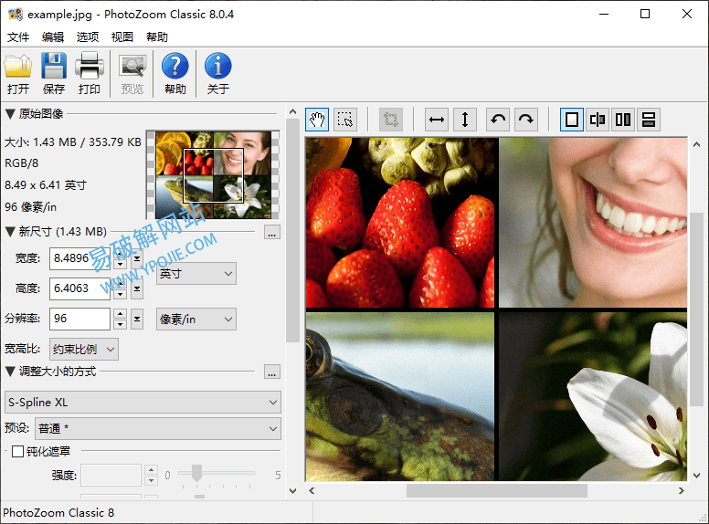
Task: Click the crop tool icon
Action: point(391,120)
